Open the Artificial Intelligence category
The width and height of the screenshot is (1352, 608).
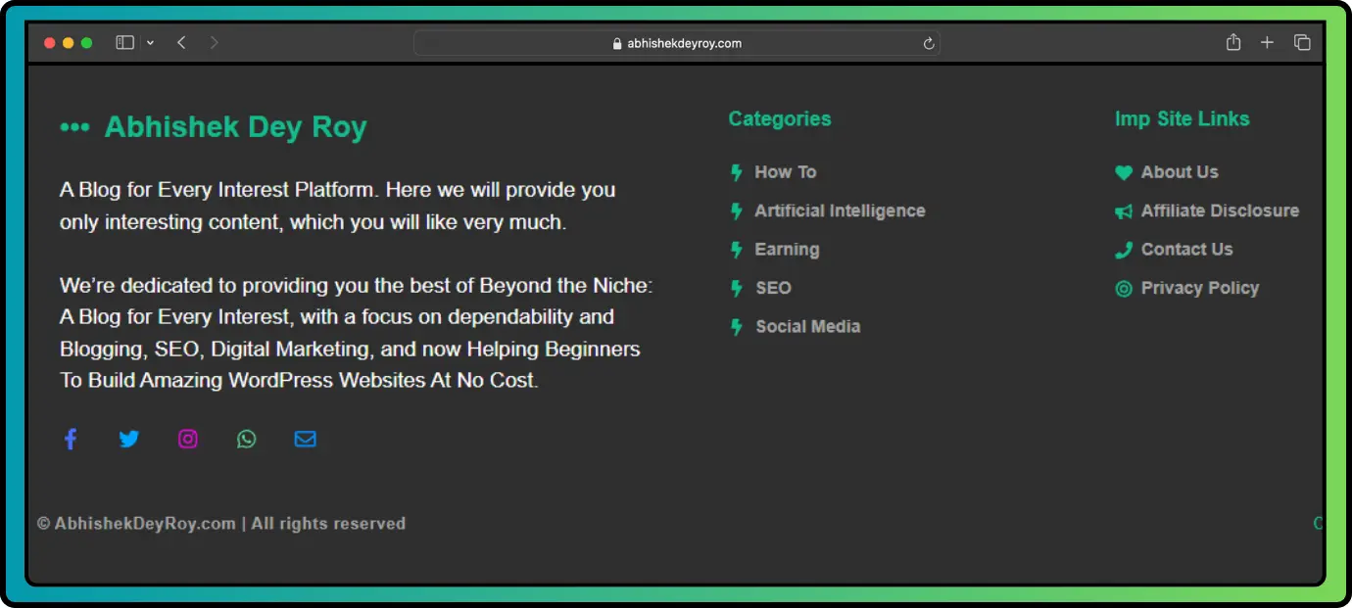tap(840, 210)
